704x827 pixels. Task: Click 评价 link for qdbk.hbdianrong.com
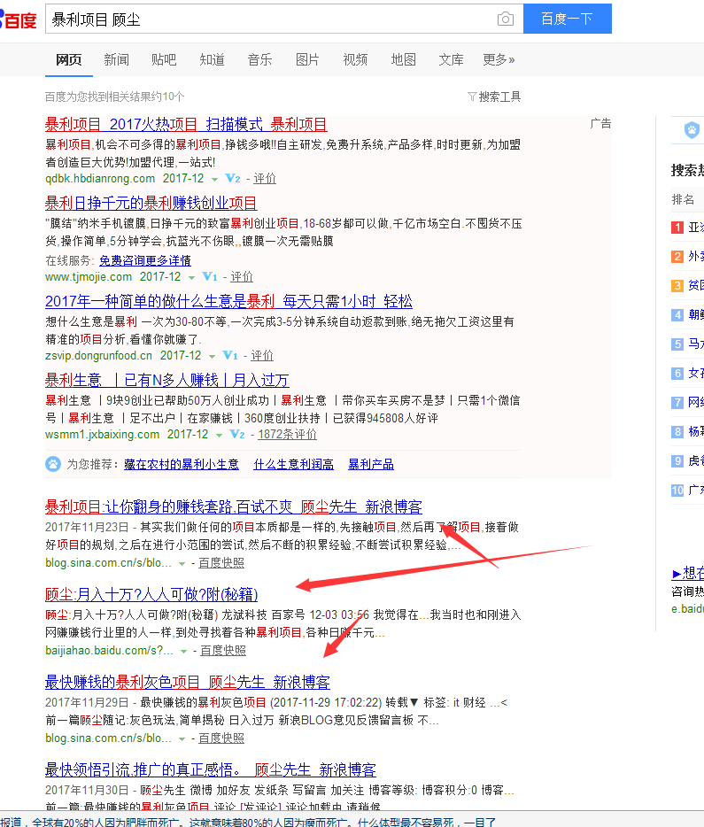(x=265, y=178)
